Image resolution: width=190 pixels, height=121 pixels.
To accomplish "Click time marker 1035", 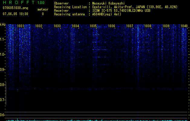I will click(93, 26).
